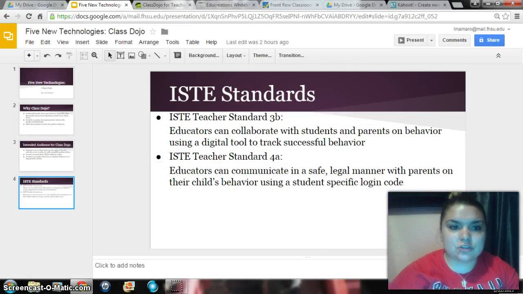Click 'ISTE Teacher Standard 3b:' bullet text
The image size is (523, 294).
[226, 117]
